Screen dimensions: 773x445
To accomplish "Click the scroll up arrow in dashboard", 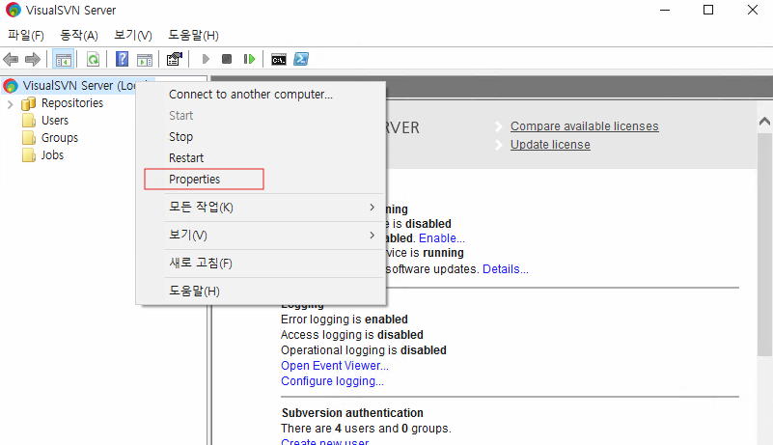I will [x=764, y=121].
